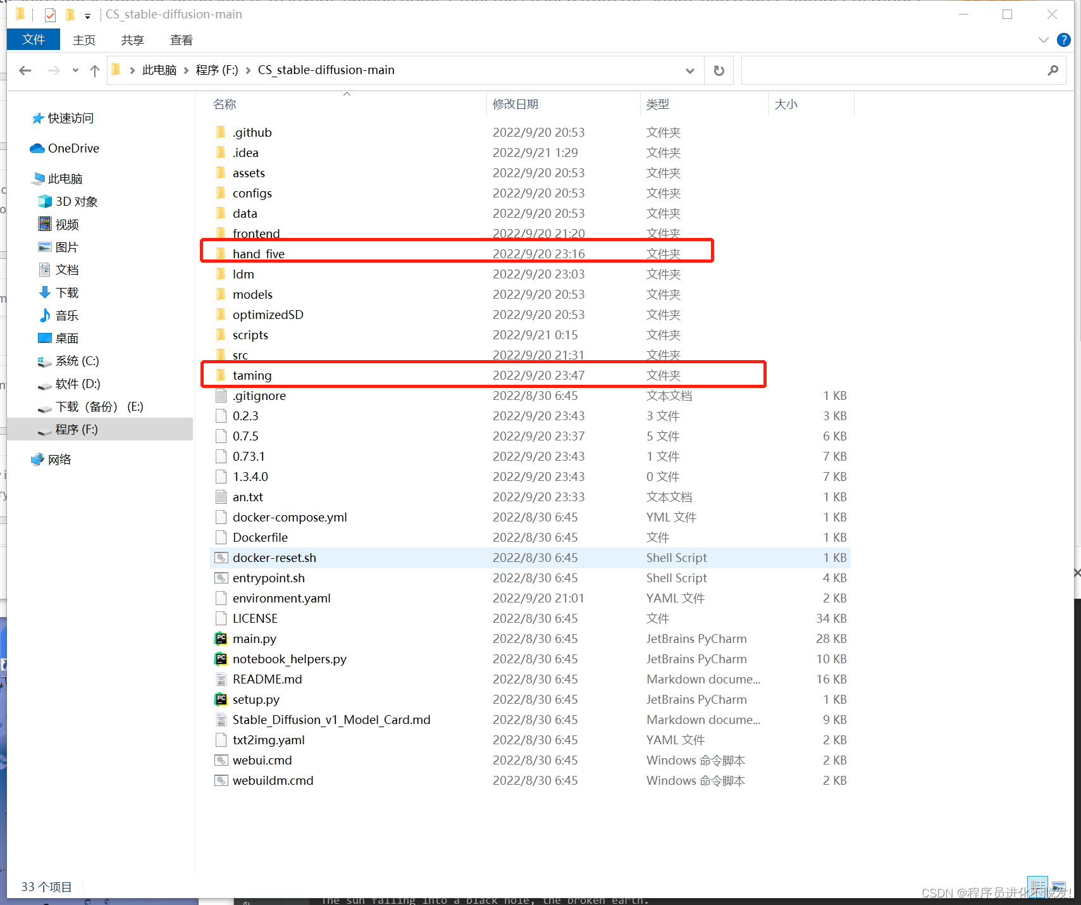
Task: Expand the ribbon with chevron arrow
Action: [1044, 40]
